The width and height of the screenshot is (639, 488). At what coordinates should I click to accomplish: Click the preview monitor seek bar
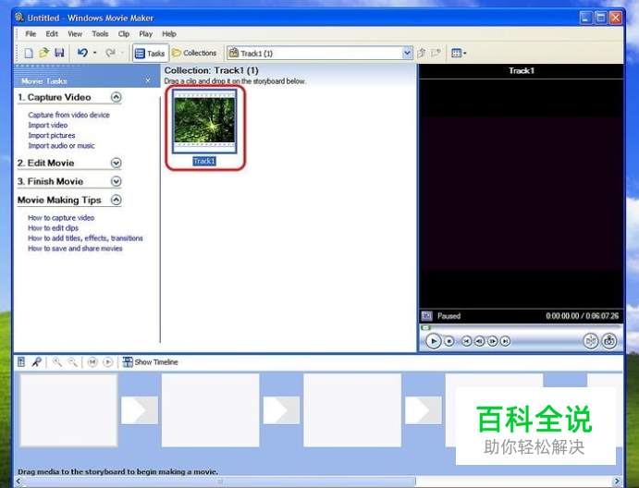point(521,327)
